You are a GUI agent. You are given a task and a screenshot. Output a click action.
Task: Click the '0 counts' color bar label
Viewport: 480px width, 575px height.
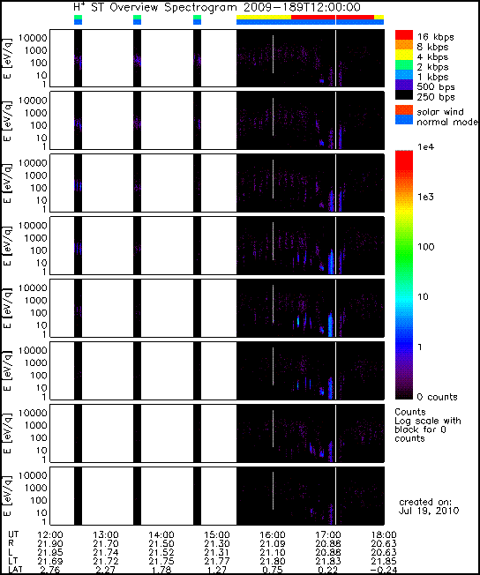tap(437, 397)
